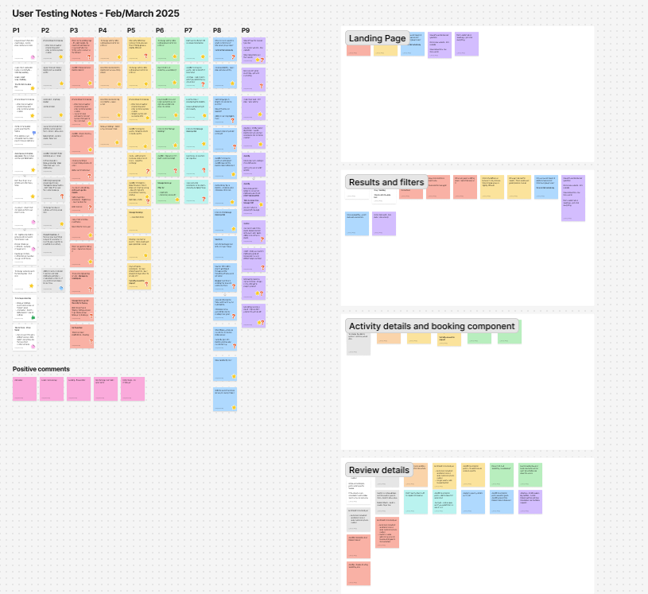Click the star stamp on P4's second note
The image size is (648, 594).
pos(119,84)
